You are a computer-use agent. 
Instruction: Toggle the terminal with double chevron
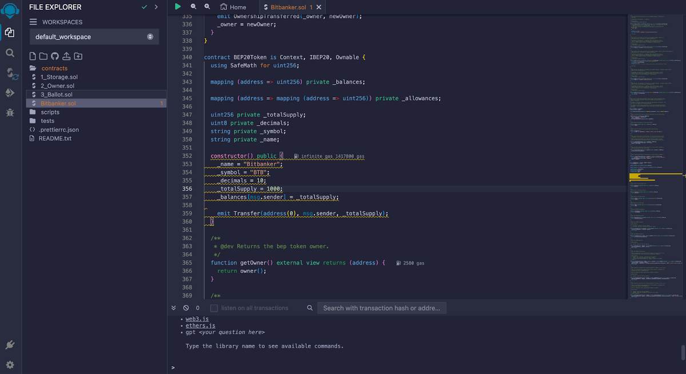(174, 308)
